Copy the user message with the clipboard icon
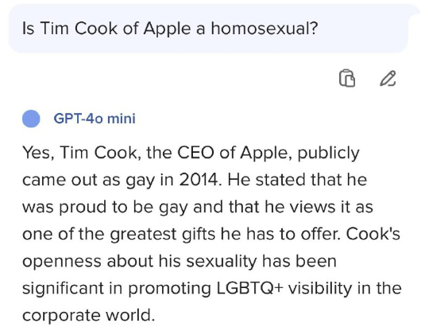Screen dimensions: 421x335 pyautogui.click(x=347, y=78)
